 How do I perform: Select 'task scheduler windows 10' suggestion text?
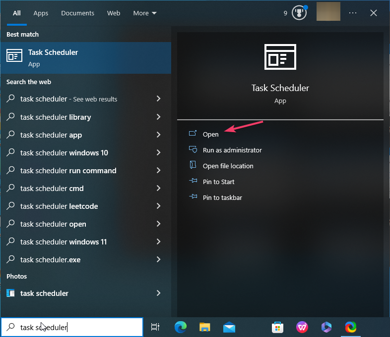[x=64, y=153]
